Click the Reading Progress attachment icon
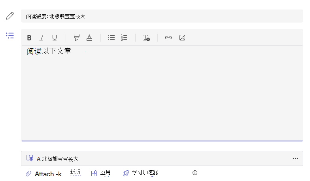Viewport: 310px width, 181px height. [x=30, y=158]
